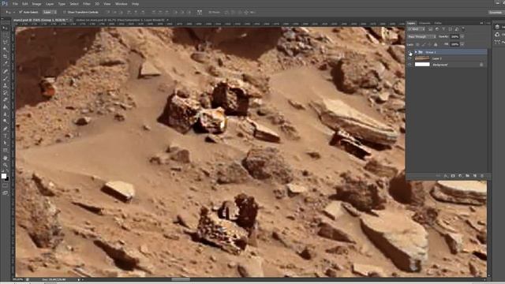Open the Auto-Select Layer dropdown

[50, 12]
